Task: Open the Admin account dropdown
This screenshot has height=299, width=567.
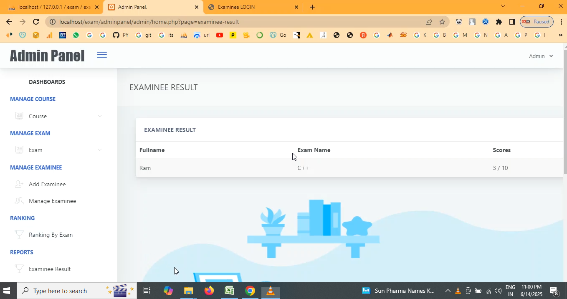Action: coord(541,56)
